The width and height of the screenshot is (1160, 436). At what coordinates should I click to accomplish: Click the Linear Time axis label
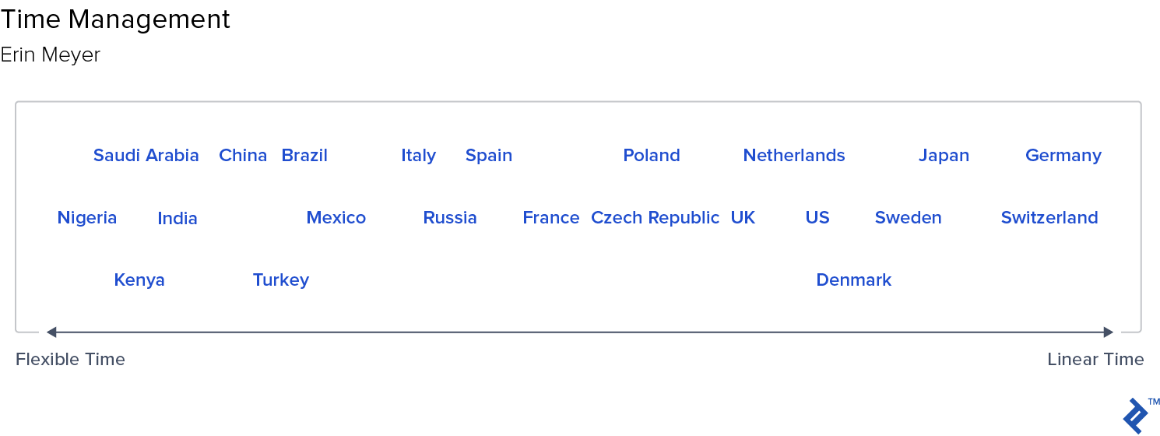pyautogui.click(x=1095, y=360)
